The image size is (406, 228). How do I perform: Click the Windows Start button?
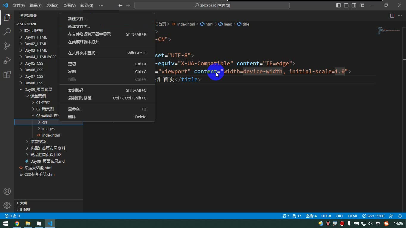click(x=5, y=224)
